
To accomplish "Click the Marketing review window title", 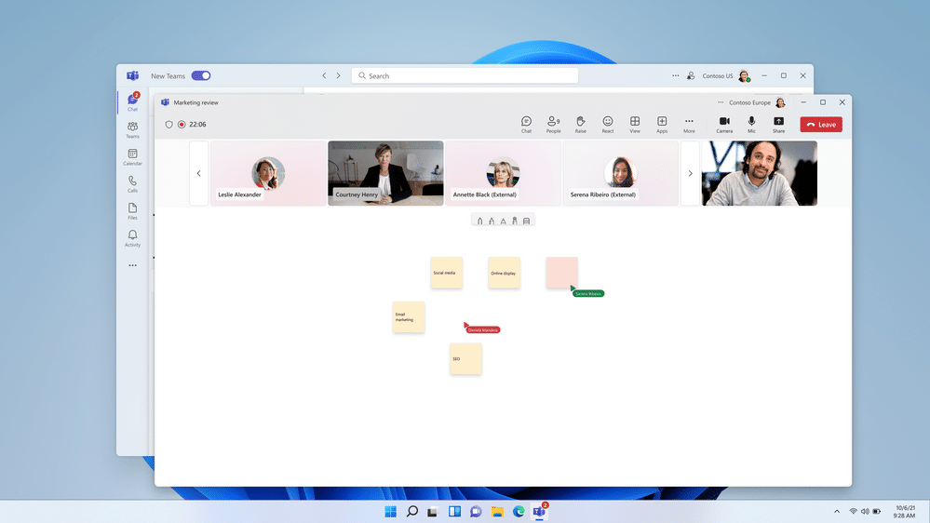I will pyautogui.click(x=195, y=102).
